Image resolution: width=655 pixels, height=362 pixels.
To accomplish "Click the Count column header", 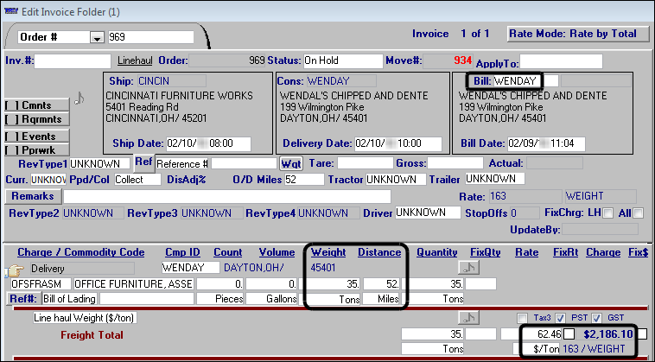I will [x=227, y=252].
